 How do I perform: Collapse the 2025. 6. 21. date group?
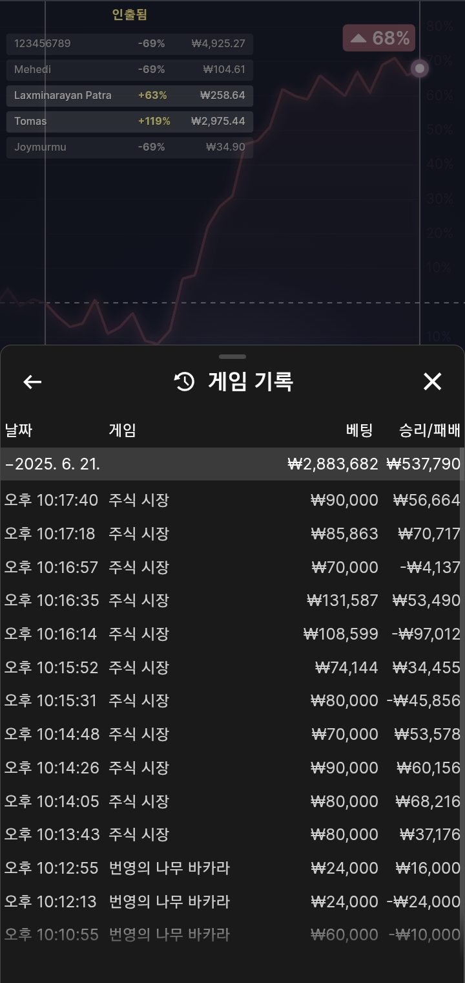pos(232,464)
